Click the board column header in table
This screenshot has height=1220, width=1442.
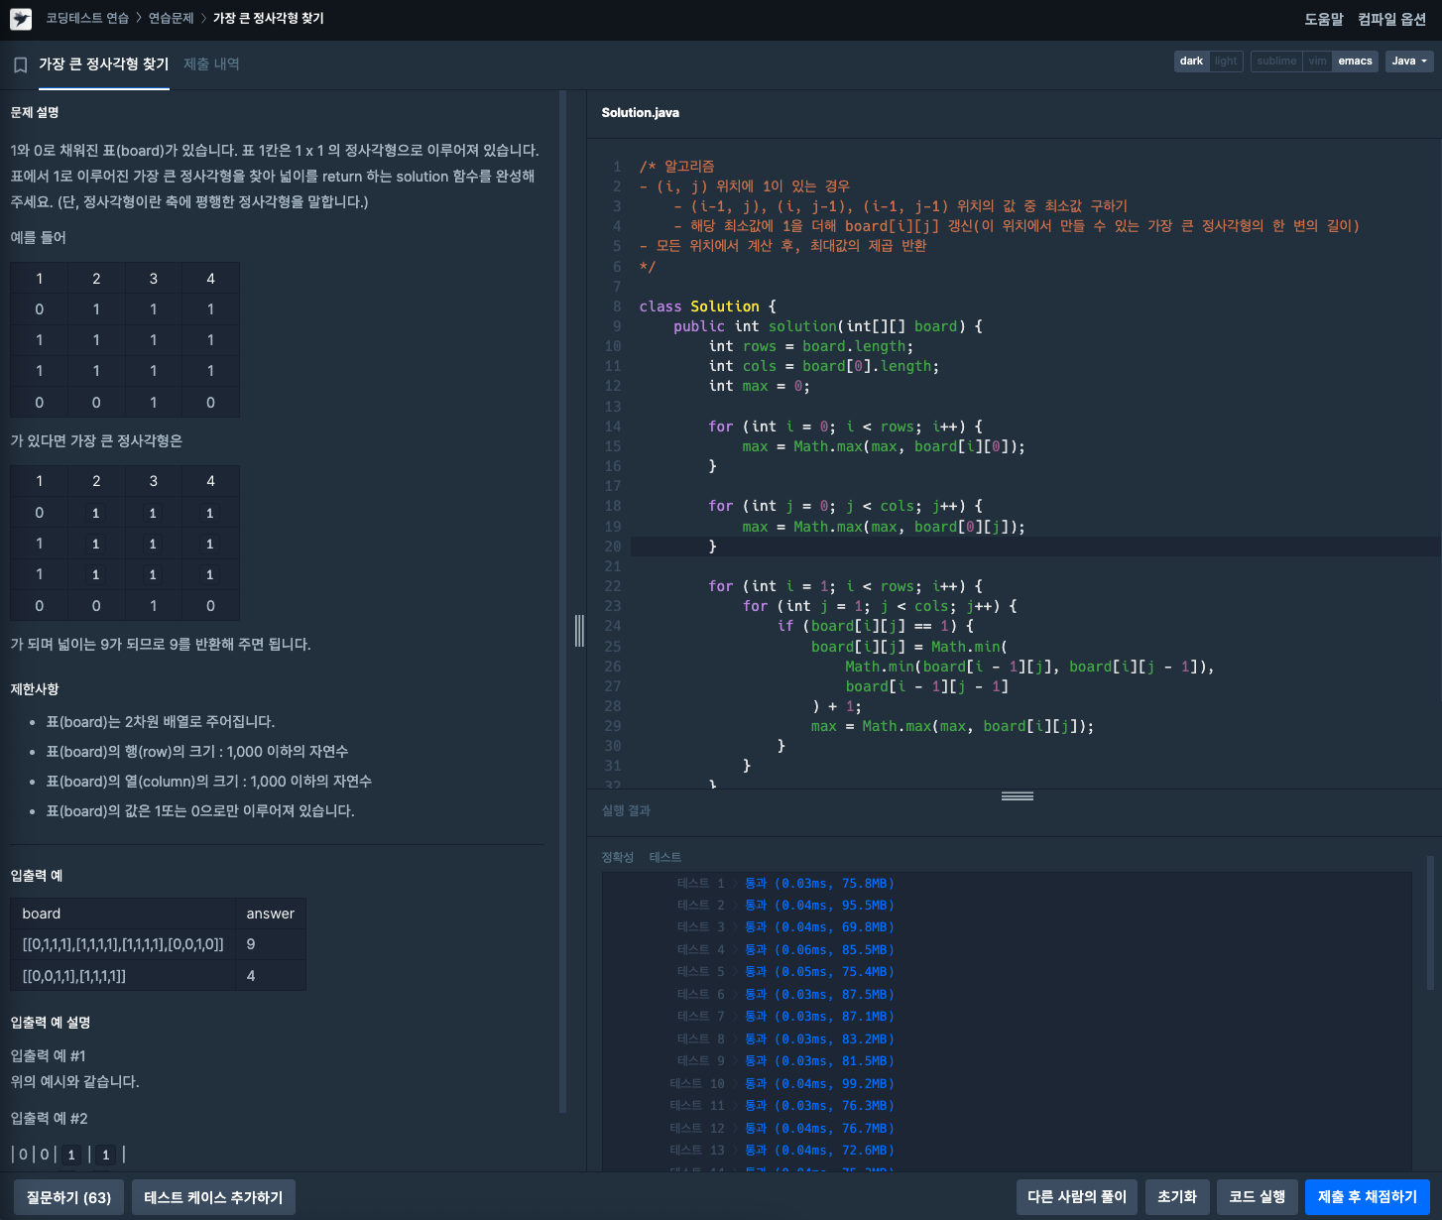(x=123, y=914)
